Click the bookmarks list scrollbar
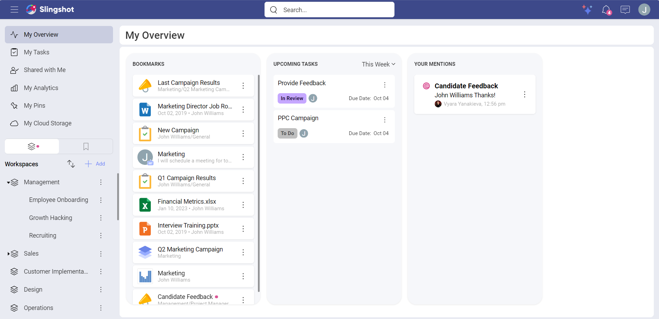The image size is (659, 319). (259, 183)
